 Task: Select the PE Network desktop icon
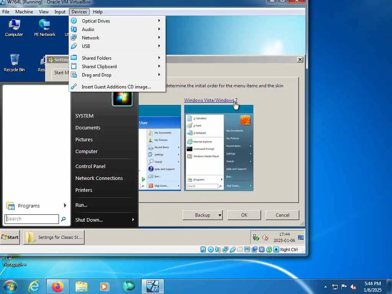coord(44,28)
